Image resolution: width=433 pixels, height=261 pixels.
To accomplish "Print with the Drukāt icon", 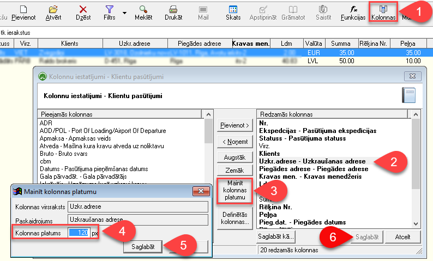I will pyautogui.click(x=173, y=9).
